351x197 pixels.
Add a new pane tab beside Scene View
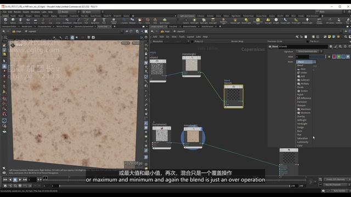[x=115, y=27]
